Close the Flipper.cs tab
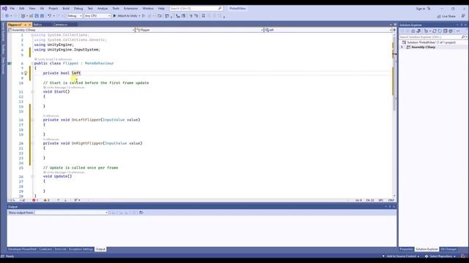469x263 pixels. tap(29, 25)
